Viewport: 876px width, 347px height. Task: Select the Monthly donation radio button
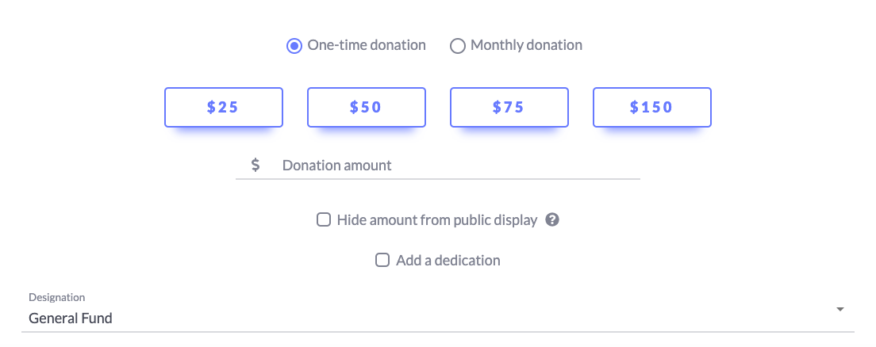pyautogui.click(x=458, y=46)
